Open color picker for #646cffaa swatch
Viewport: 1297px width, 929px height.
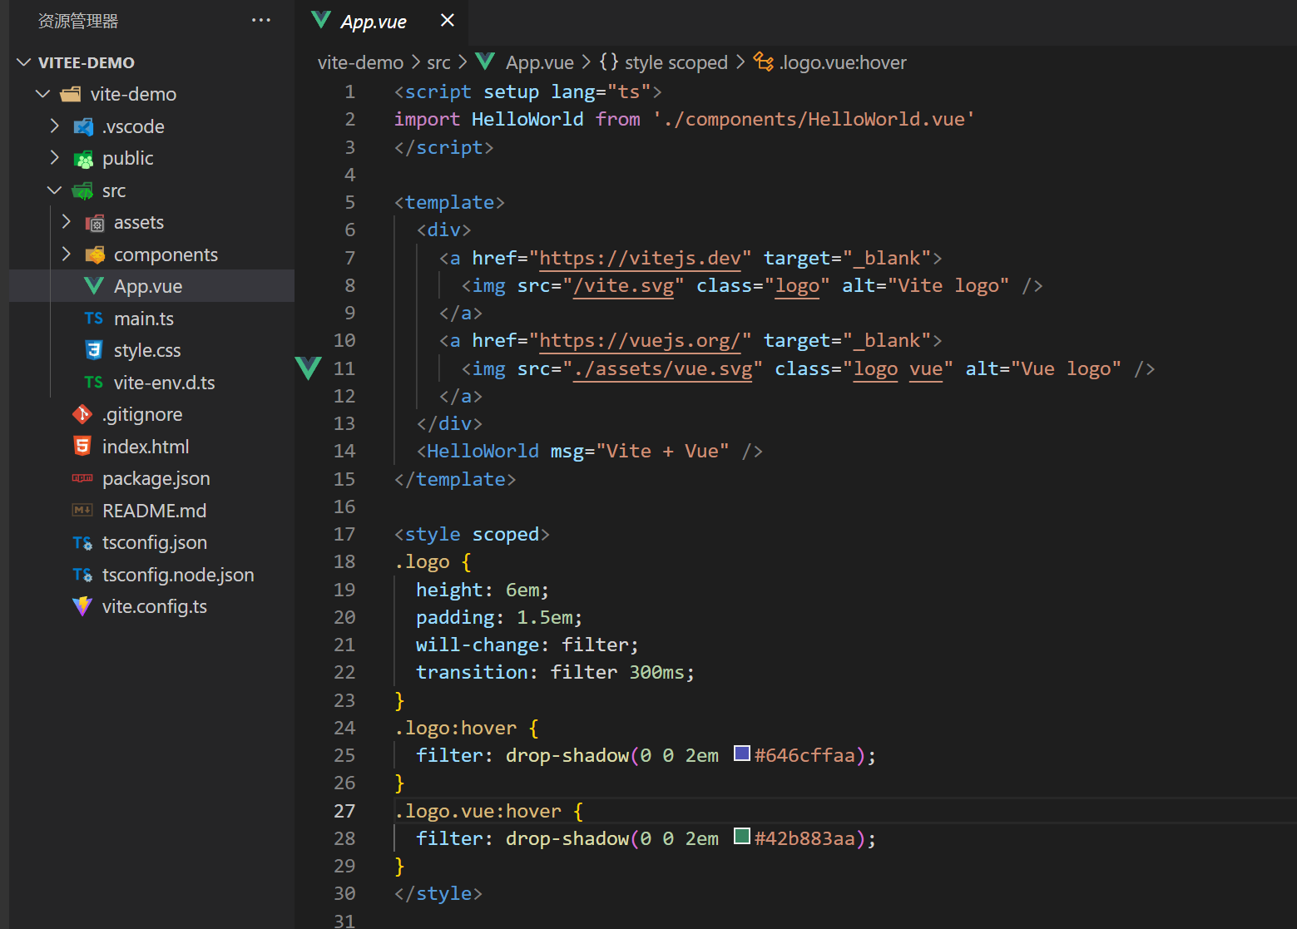pos(742,754)
